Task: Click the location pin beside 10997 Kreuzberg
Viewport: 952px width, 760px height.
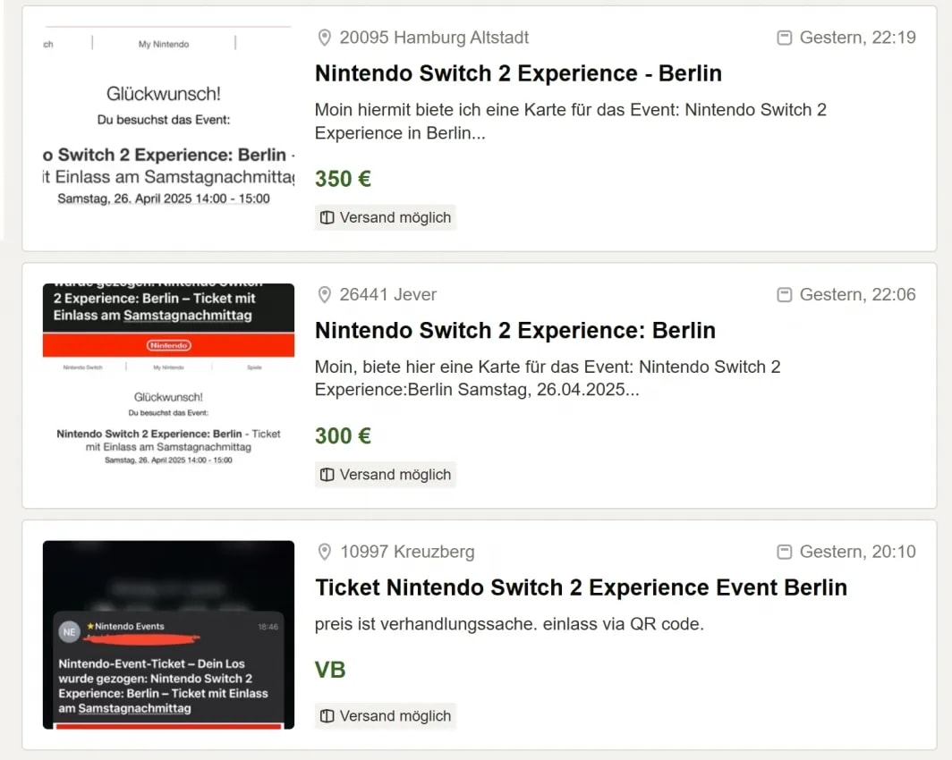Action: 325,552
